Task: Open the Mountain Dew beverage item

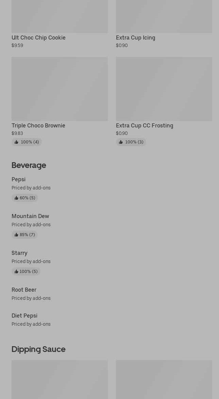Action: (x=30, y=216)
